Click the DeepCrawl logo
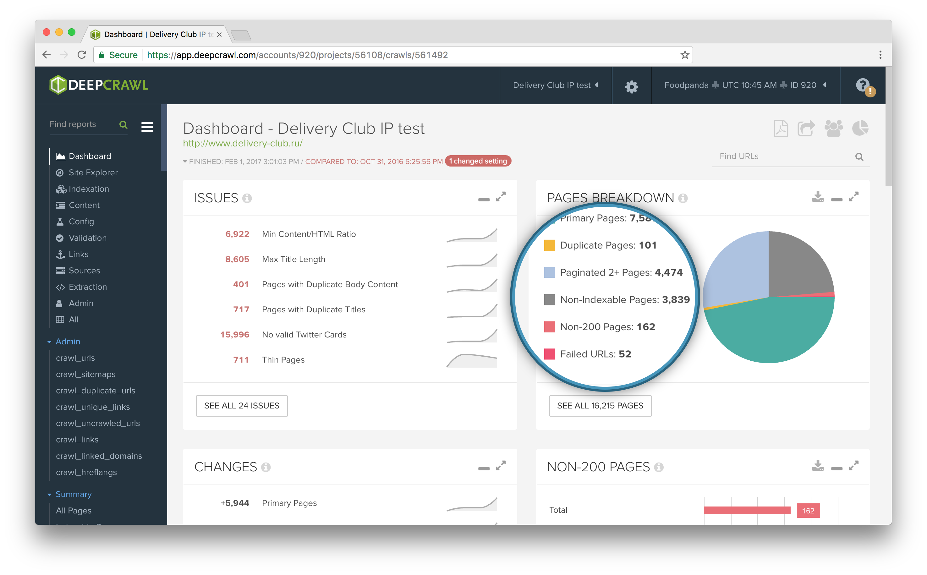The height and width of the screenshot is (575, 927). 99,85
